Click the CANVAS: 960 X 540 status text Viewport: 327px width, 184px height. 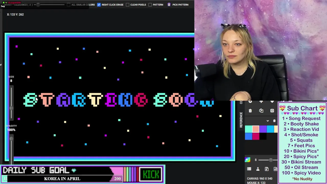(x=260, y=179)
